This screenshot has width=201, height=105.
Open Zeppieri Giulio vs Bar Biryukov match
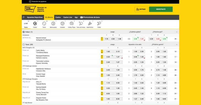tap(42, 99)
